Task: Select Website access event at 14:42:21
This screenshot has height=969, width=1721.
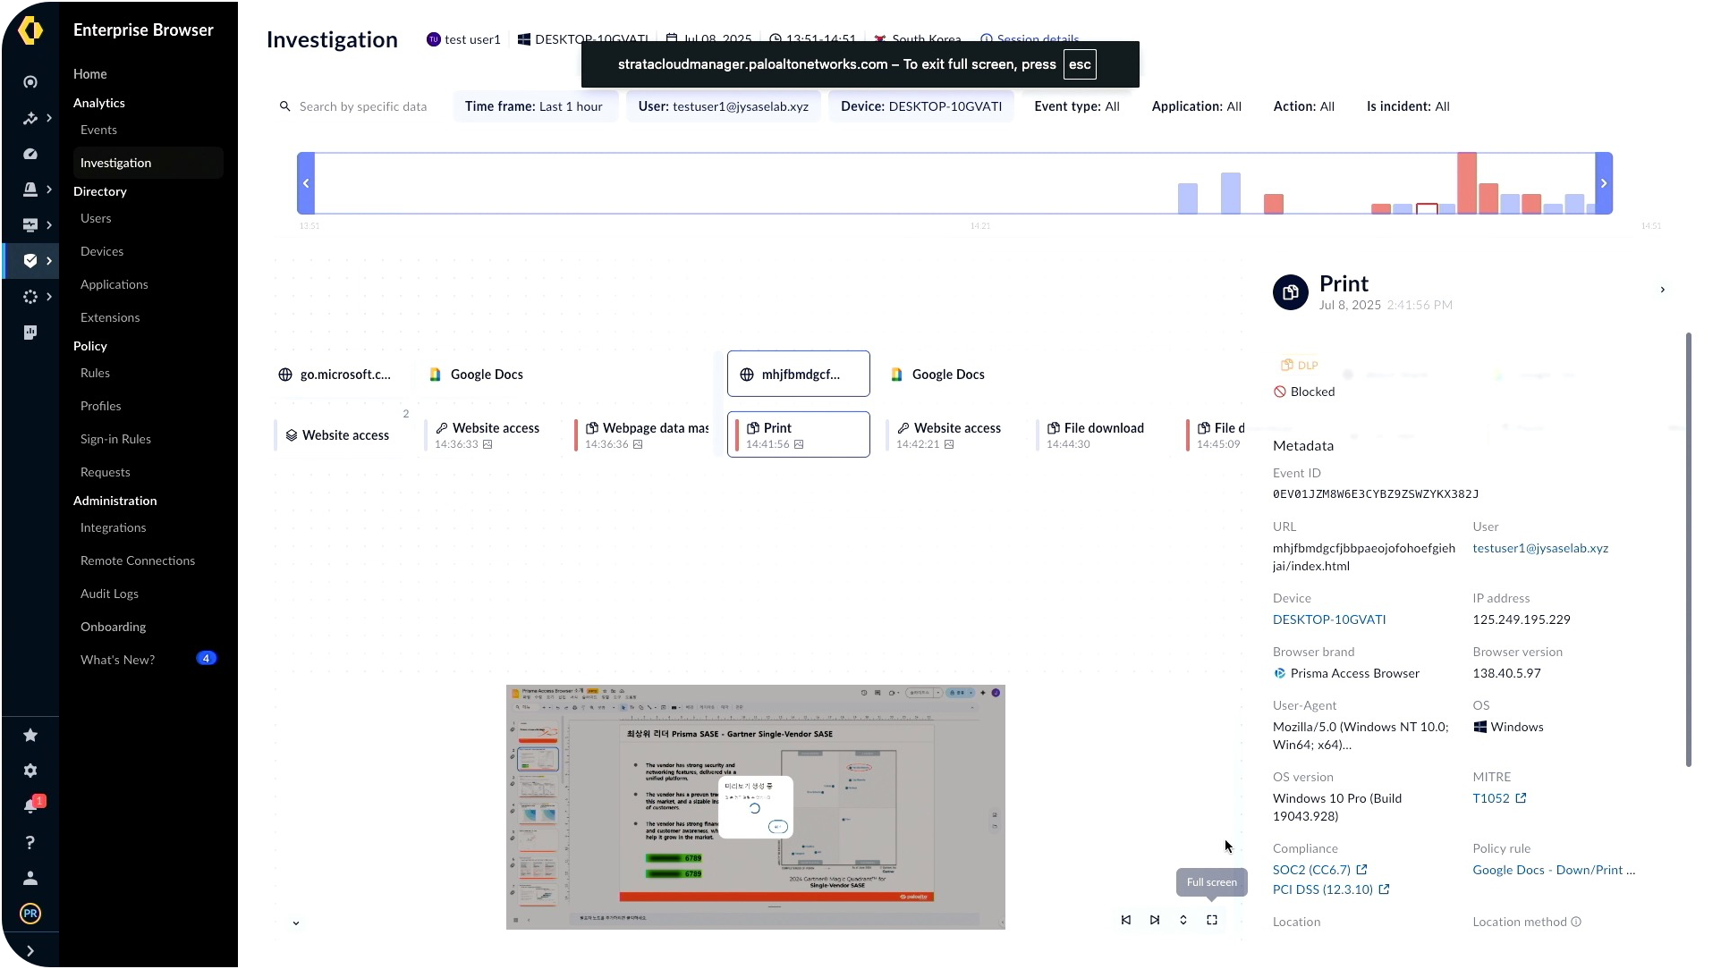Action: tap(954, 434)
